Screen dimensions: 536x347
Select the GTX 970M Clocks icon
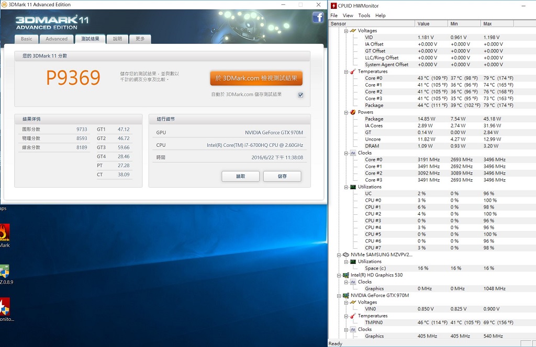click(353, 330)
